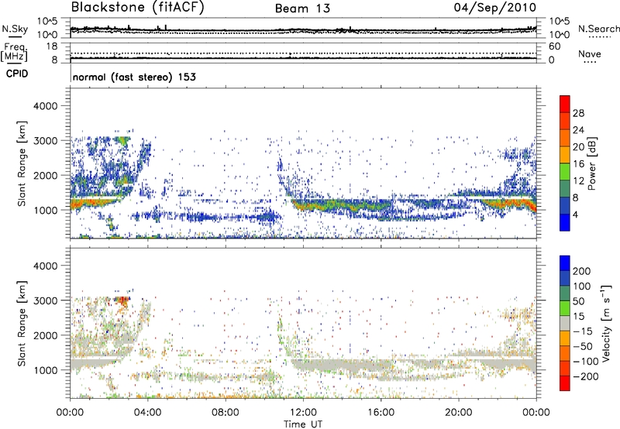This screenshot has height=429, width=620.
Task: Click the 'Nave' legend label
Action: click(590, 53)
